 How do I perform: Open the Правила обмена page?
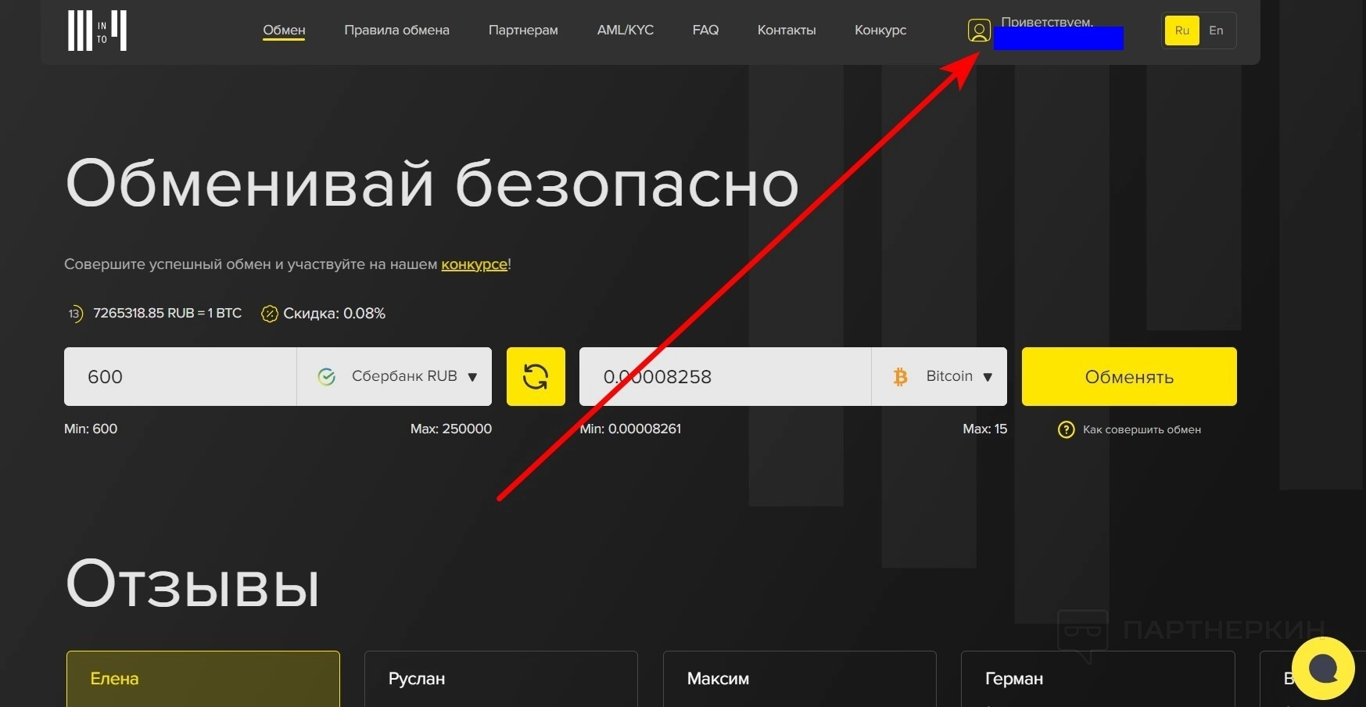pyautogui.click(x=396, y=31)
